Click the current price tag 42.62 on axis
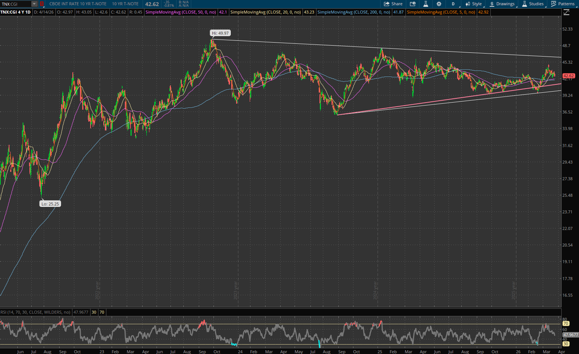Viewport: 579px width, 354px height. (x=568, y=76)
